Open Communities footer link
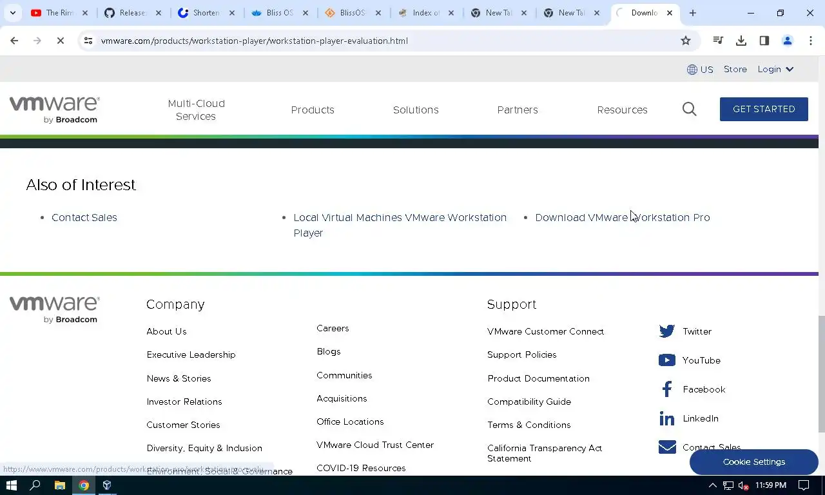Screen dimensions: 825x495 click(x=344, y=375)
